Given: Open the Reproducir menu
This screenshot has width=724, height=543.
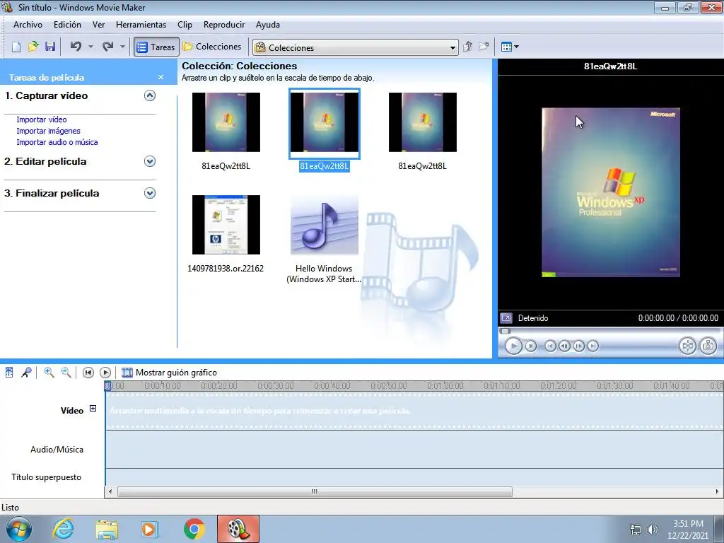Looking at the screenshot, I should click(x=224, y=25).
